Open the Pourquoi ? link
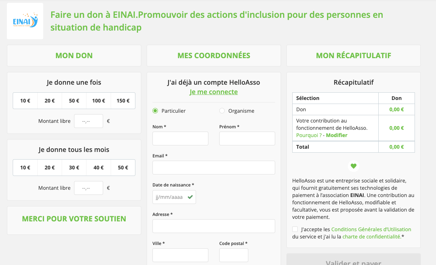 [309, 135]
